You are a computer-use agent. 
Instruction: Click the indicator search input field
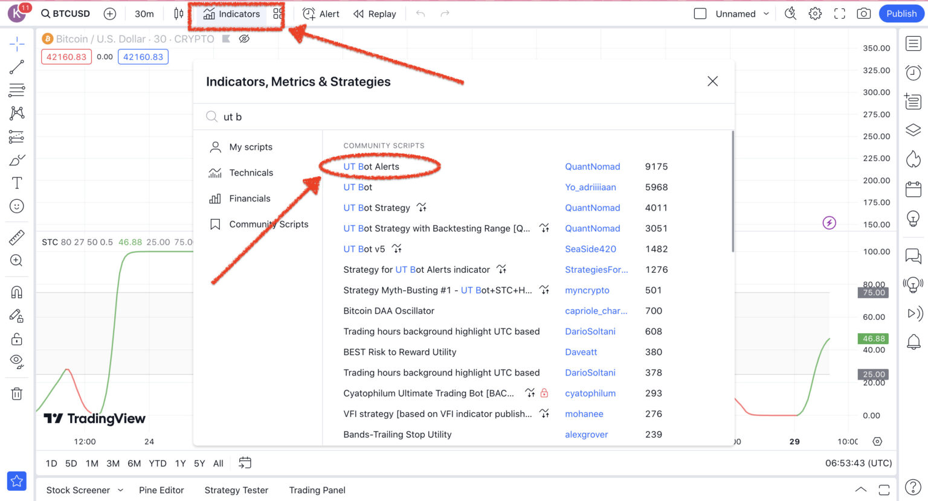(471, 117)
